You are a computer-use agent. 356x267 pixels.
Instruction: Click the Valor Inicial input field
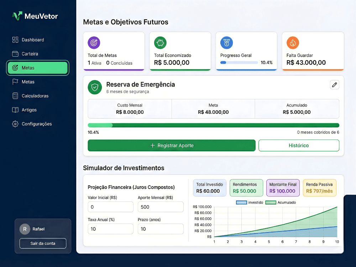coord(110,207)
